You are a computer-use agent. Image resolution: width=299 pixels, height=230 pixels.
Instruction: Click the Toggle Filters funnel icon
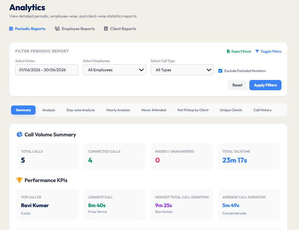coord(257,51)
